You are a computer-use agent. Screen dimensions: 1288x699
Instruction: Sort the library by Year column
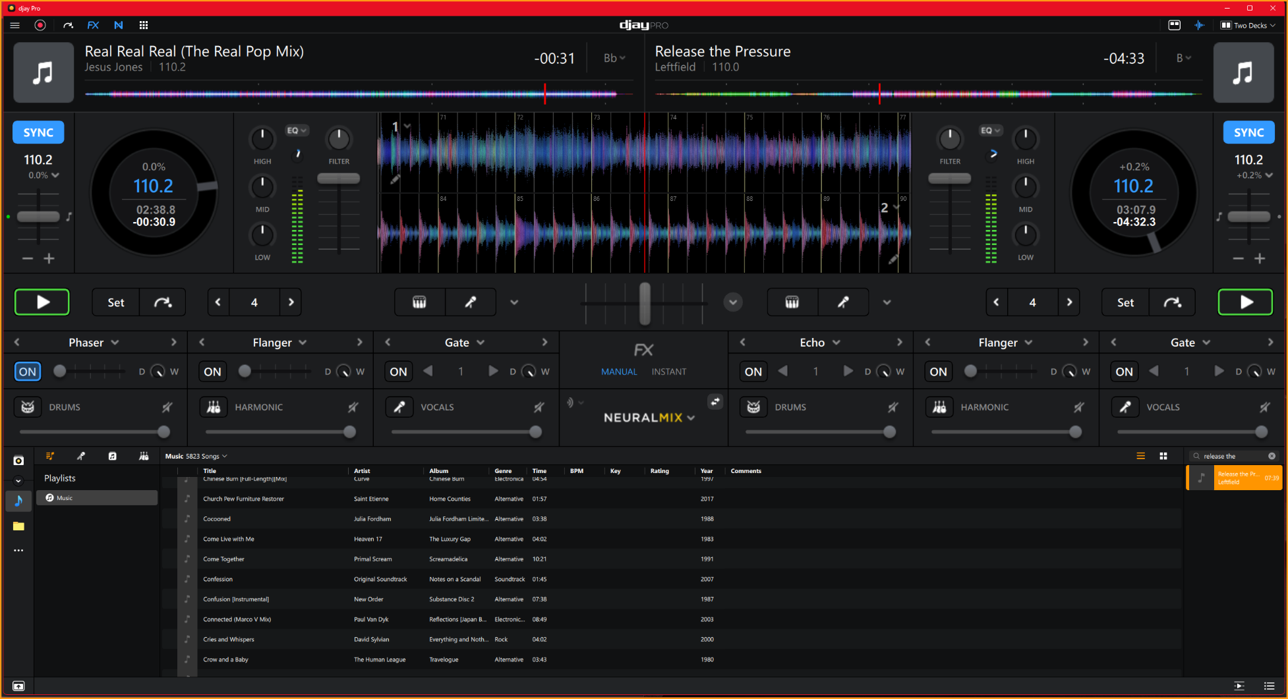coord(707,471)
